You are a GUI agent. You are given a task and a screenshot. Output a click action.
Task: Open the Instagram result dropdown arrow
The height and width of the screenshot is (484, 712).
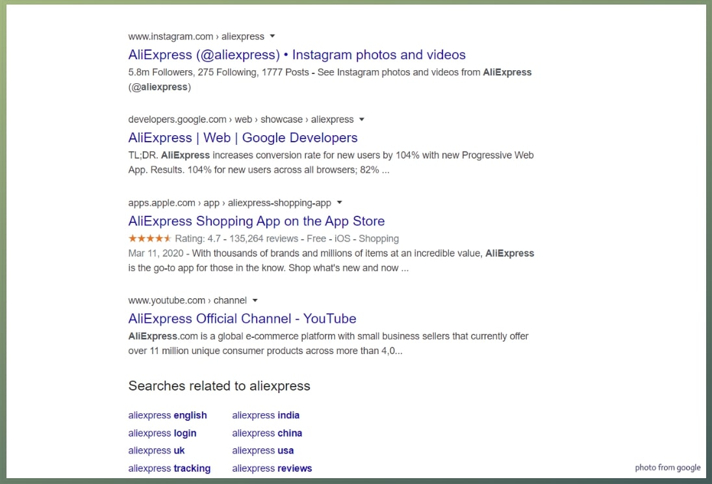coord(272,36)
